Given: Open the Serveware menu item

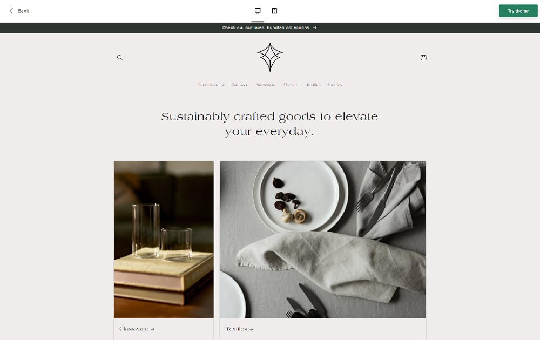Looking at the screenshot, I should coord(267,85).
